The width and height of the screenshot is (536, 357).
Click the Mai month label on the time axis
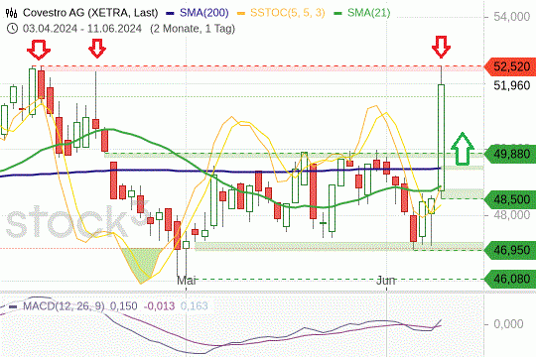point(187,281)
